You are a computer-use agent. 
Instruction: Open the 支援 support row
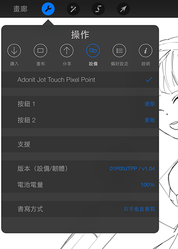tap(80, 145)
